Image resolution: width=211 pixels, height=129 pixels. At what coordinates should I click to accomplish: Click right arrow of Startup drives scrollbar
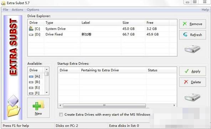(174, 106)
